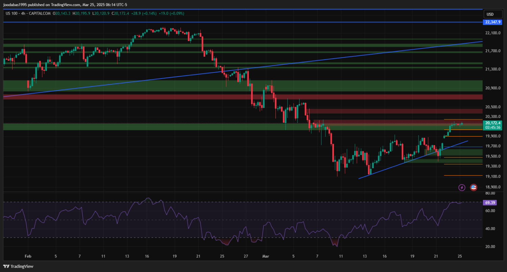Click the RSI 40.00 scale label
The width and height of the screenshot is (507, 272).
tap(490, 229)
